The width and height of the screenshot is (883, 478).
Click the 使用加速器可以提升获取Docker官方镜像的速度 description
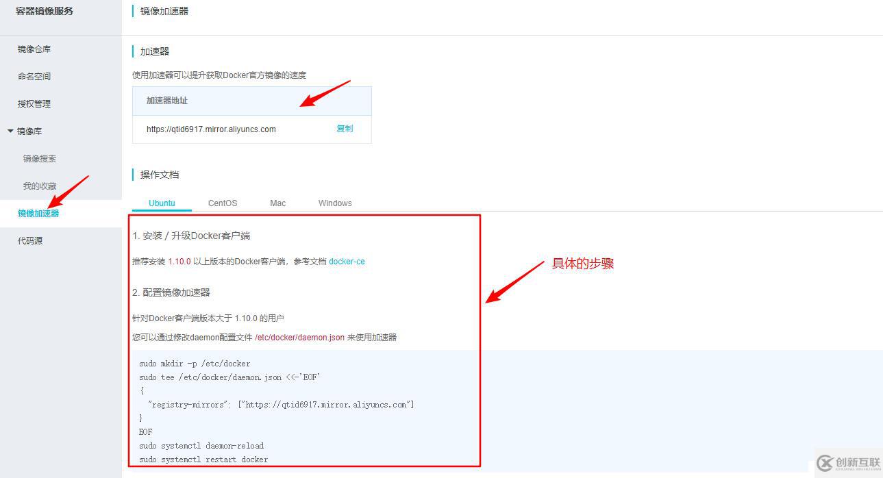219,75
